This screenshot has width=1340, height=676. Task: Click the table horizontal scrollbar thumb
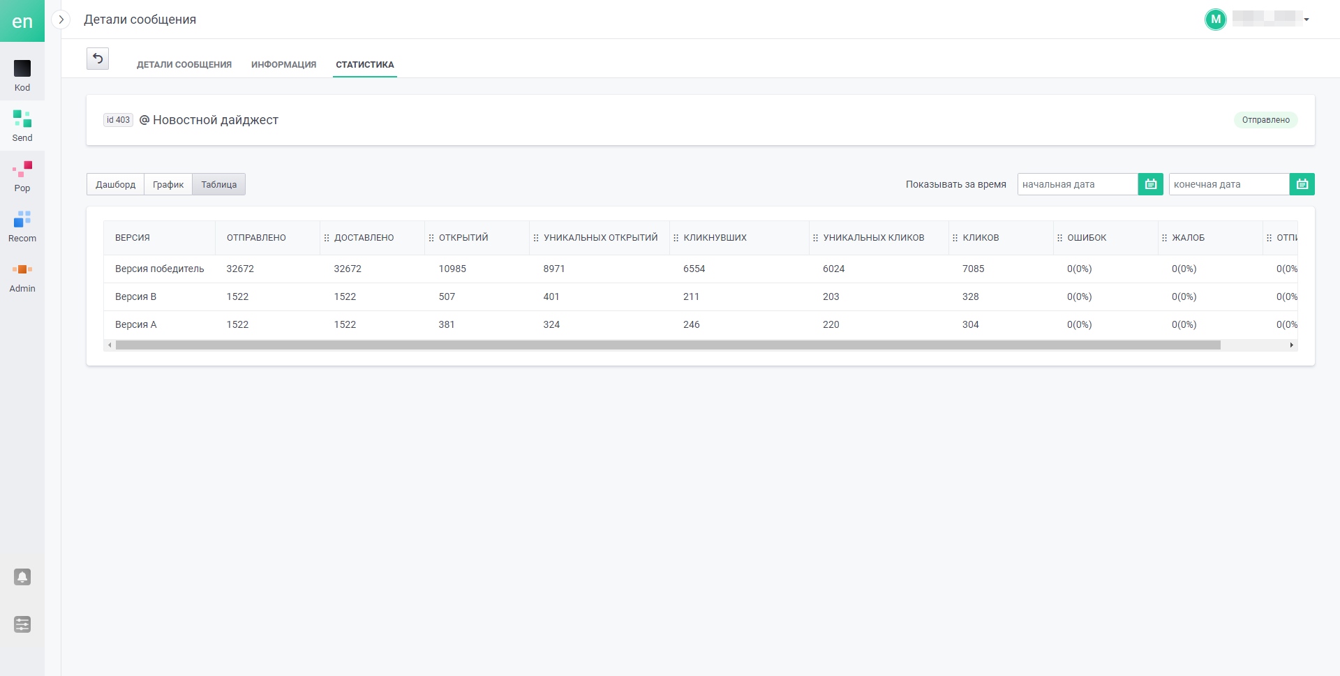(x=668, y=345)
